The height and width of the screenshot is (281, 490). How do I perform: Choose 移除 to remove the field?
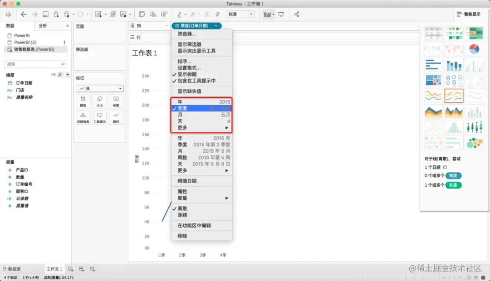(202, 236)
